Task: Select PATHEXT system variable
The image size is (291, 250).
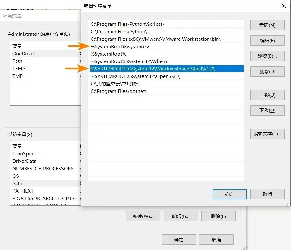Action: click(x=46, y=191)
